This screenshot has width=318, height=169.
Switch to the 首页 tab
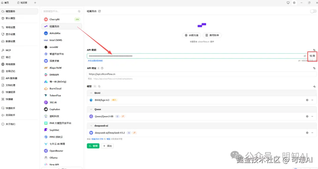pos(5,3)
